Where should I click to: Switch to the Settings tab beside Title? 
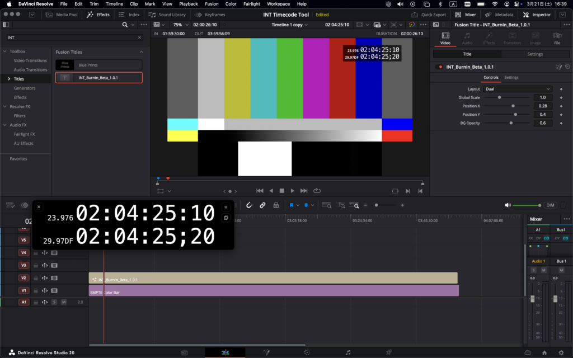(x=535, y=54)
